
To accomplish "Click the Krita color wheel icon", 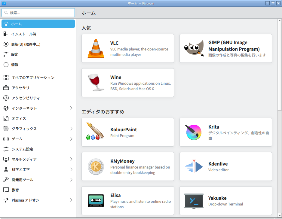I will click(194, 132).
